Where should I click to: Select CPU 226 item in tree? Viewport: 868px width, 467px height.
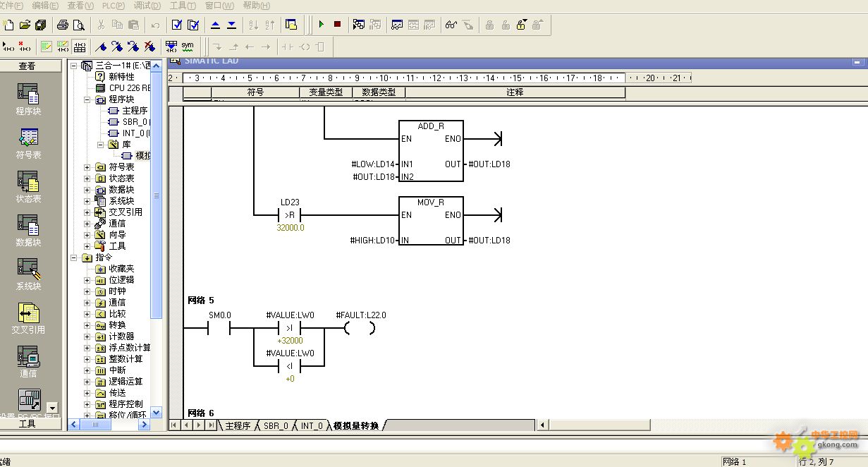click(130, 88)
